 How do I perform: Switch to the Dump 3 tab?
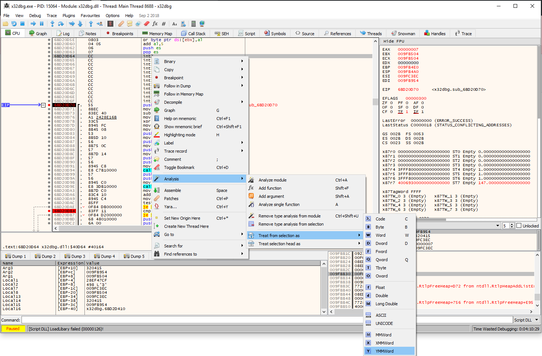(74, 256)
